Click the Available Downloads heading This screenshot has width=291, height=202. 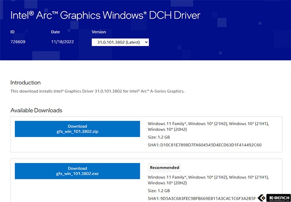tap(36, 111)
